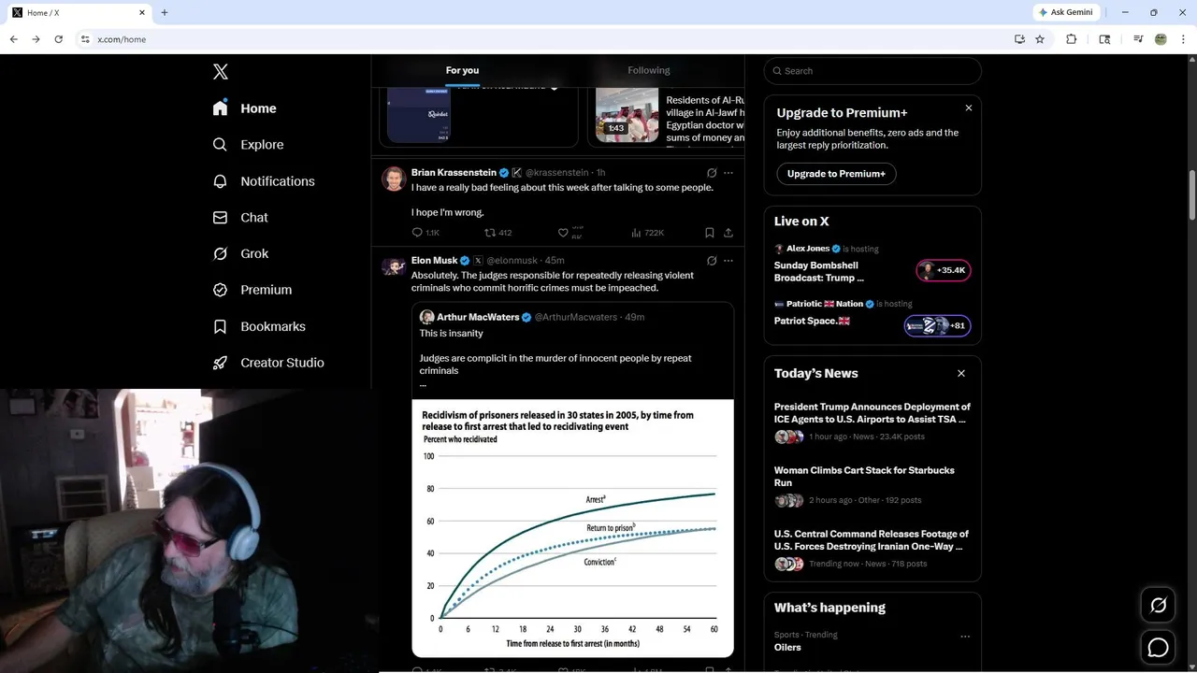Open the Oilers trending topic
Viewport: 1197px width, 673px height.
[787, 647]
